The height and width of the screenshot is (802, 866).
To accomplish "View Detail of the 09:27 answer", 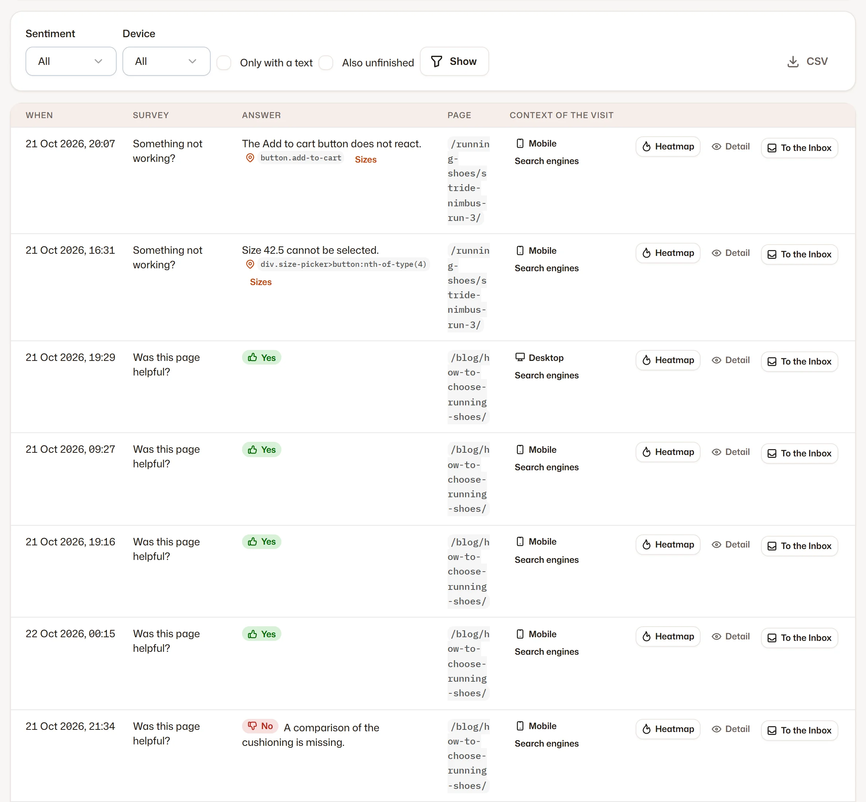I will pos(731,452).
